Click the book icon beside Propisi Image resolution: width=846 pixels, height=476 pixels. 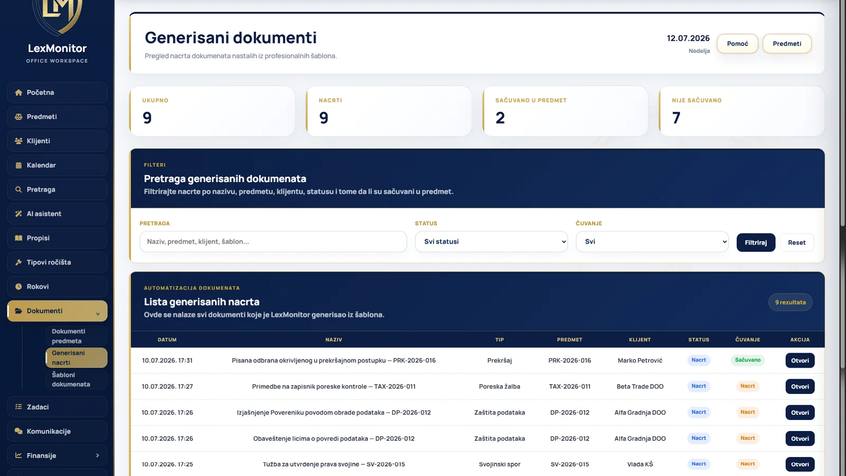[x=19, y=239]
